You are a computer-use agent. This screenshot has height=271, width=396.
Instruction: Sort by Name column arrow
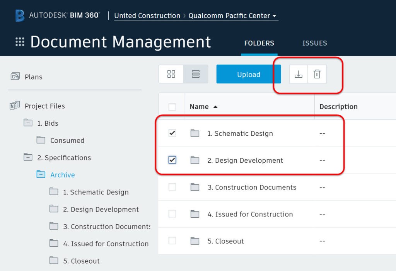[x=215, y=107]
